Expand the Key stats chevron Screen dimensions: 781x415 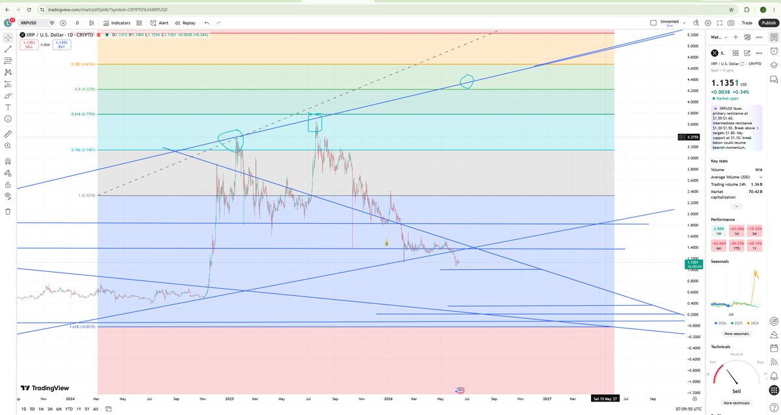tap(736, 206)
